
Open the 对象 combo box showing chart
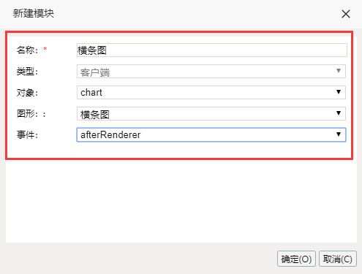pyautogui.click(x=211, y=92)
